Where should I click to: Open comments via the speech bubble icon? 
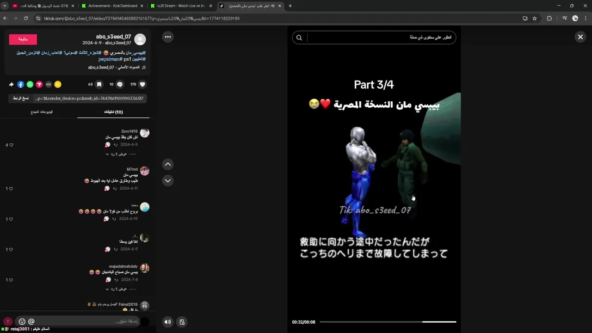pyautogui.click(x=120, y=85)
